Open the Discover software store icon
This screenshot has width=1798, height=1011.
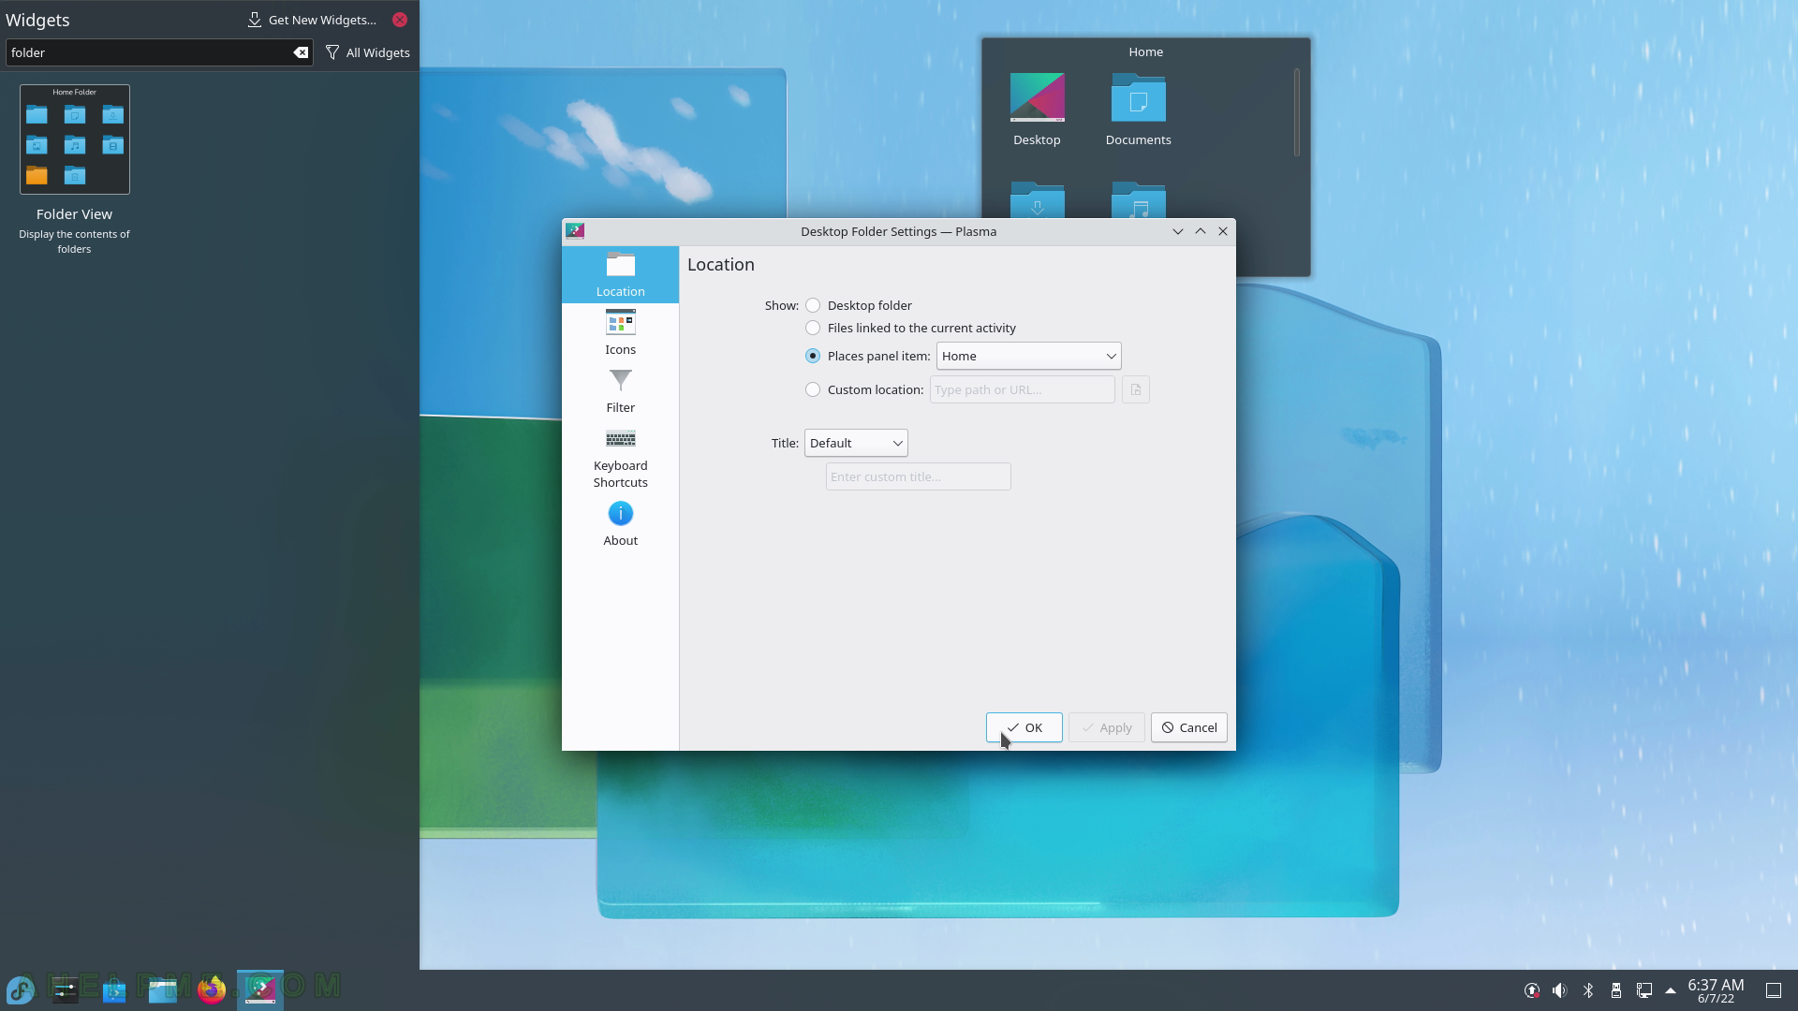[x=114, y=989]
